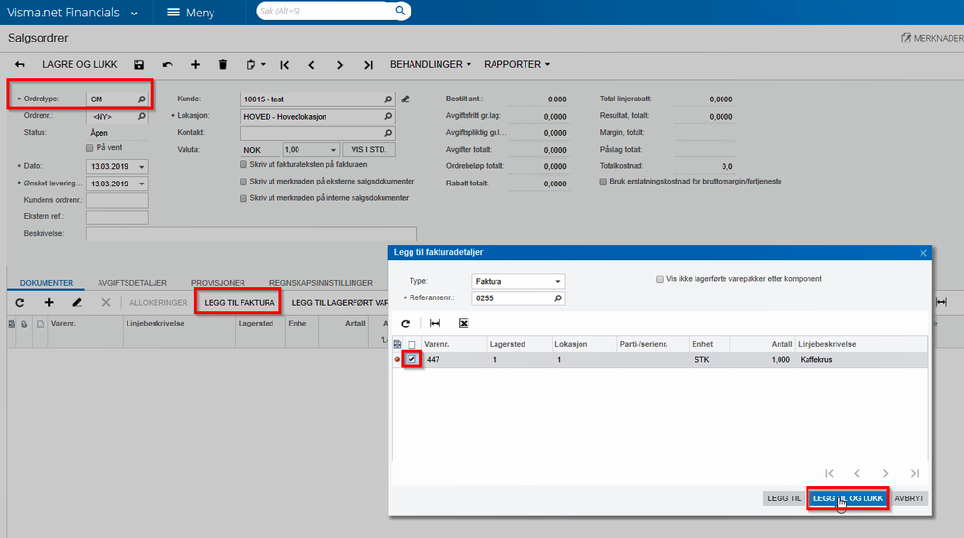
Task: Enable Vis ikke lagerførte varepakker option
Action: pos(660,279)
